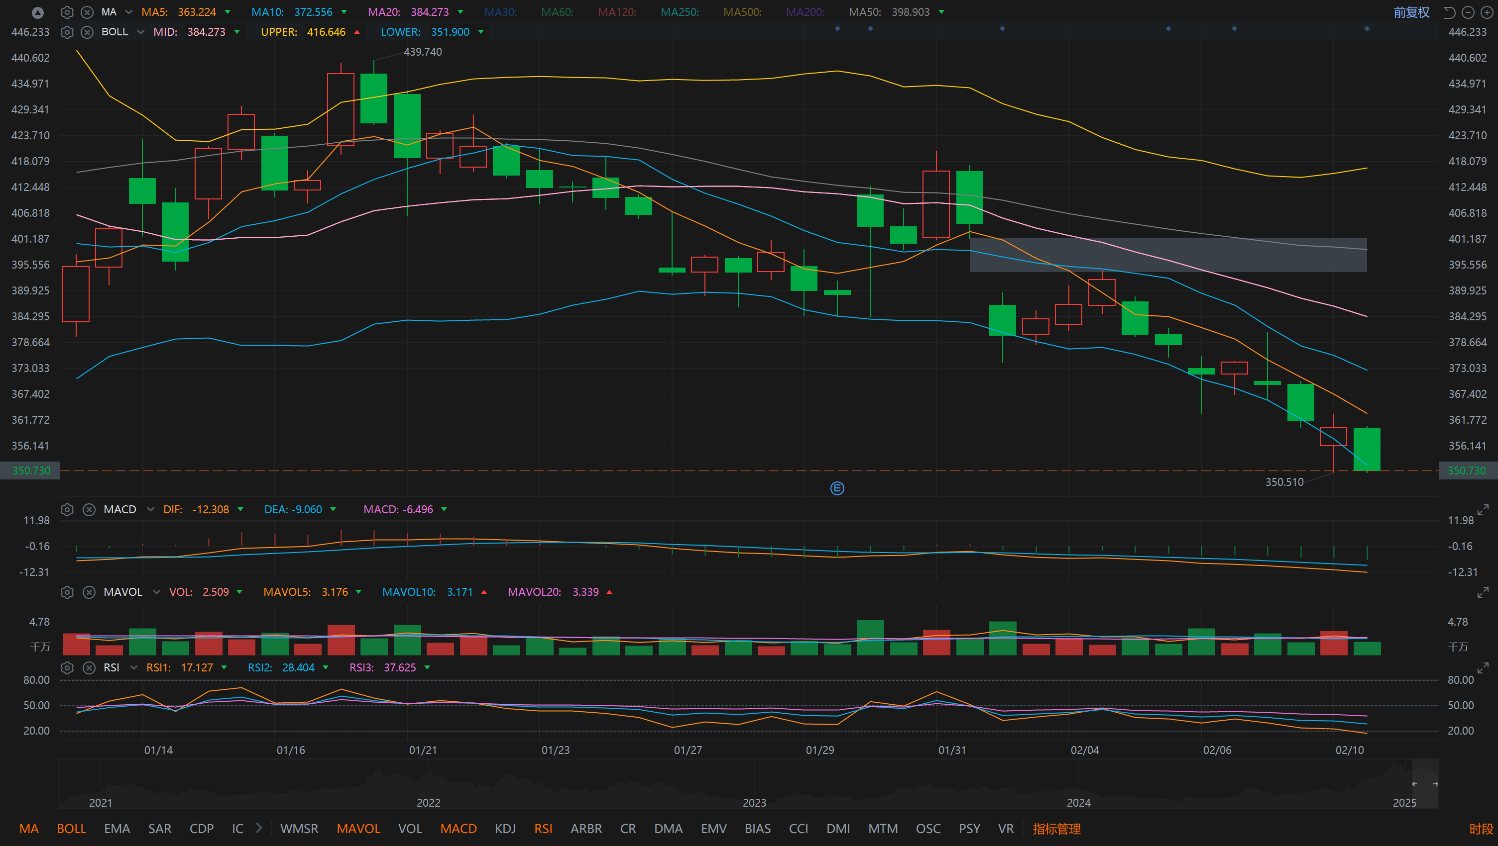Expand more indicators after IC tab

point(259,828)
